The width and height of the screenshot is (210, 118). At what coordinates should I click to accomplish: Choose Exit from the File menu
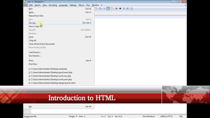[x=59, y=107]
